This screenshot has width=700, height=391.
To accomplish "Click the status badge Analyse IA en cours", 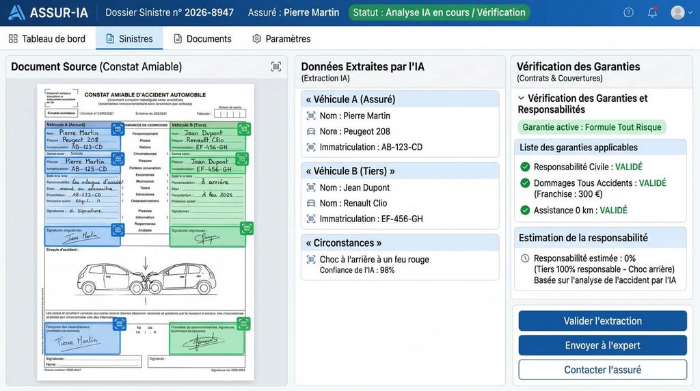I will tap(440, 12).
